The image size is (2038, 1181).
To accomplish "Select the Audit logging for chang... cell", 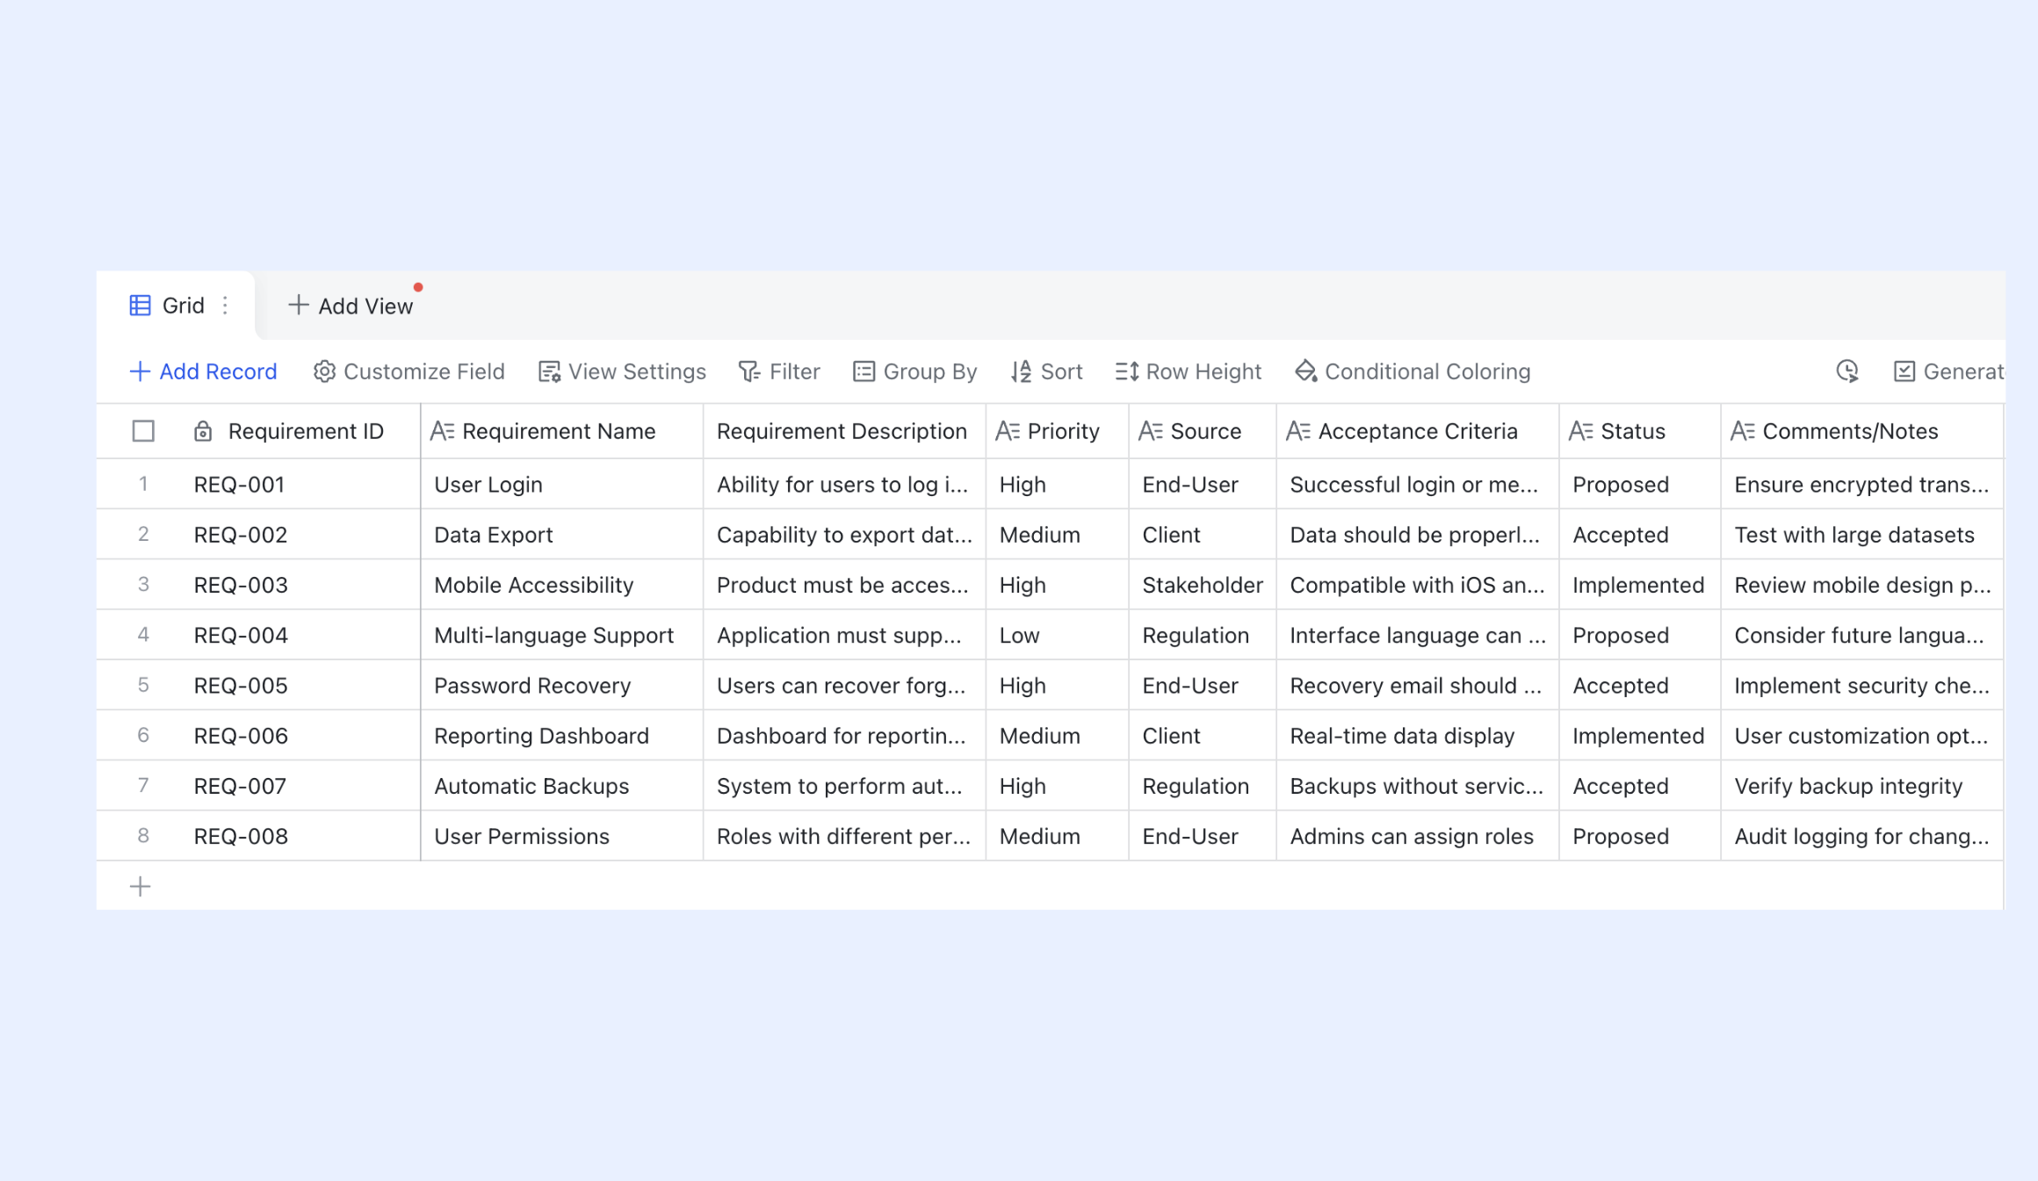I will [1862, 836].
